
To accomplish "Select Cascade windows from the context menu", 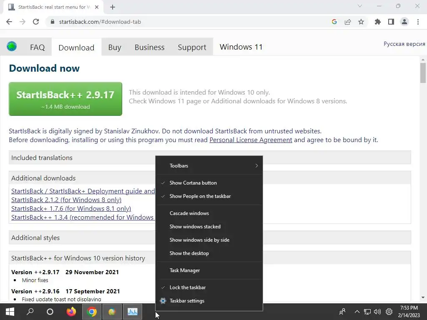I will click(x=209, y=213).
